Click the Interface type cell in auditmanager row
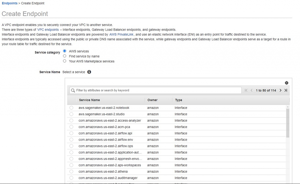 click(x=181, y=178)
